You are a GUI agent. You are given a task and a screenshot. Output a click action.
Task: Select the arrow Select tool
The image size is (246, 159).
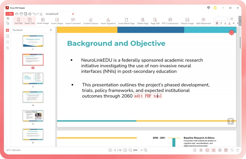[x=8, y=23]
